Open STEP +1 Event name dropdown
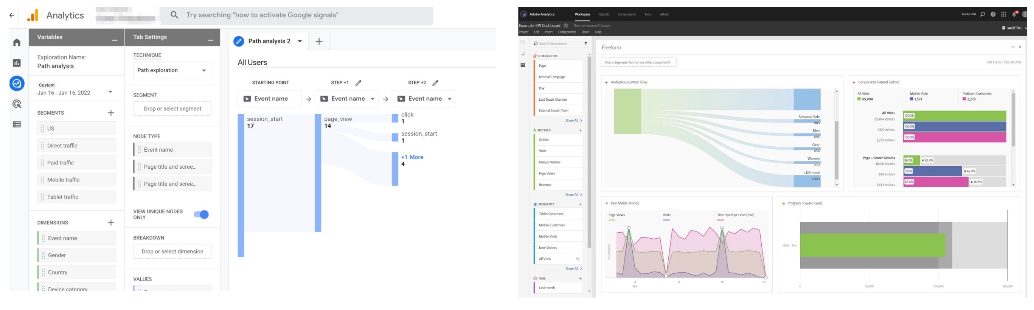 pyautogui.click(x=347, y=99)
